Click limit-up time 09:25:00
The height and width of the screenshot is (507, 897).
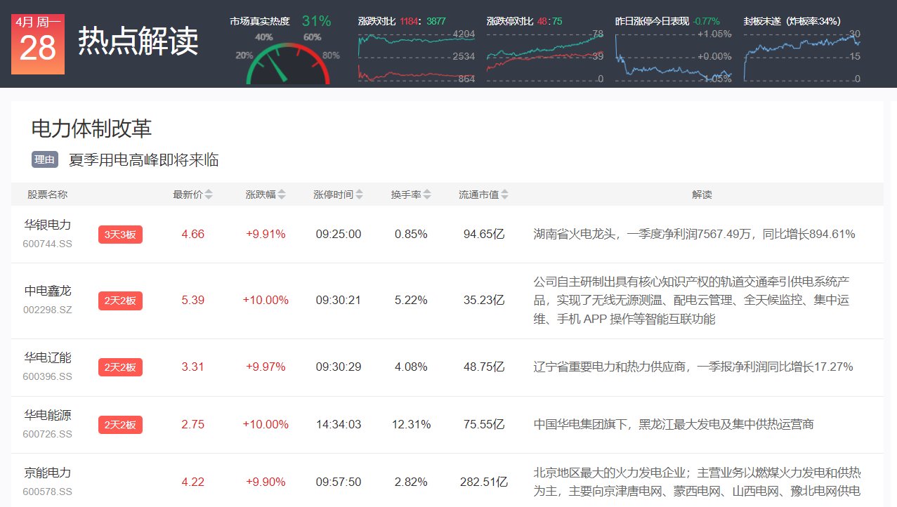tap(339, 235)
